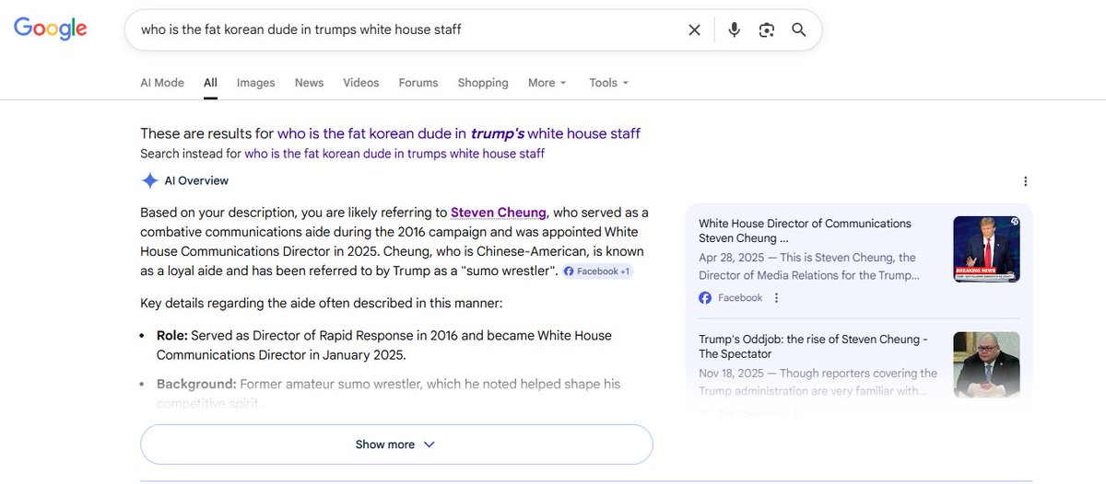This screenshot has height=484, width=1106.
Task: Open the Tools dropdown
Action: 608,82
